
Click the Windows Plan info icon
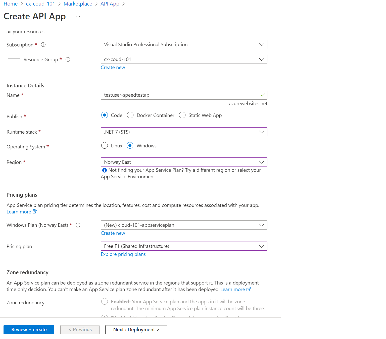78,225
